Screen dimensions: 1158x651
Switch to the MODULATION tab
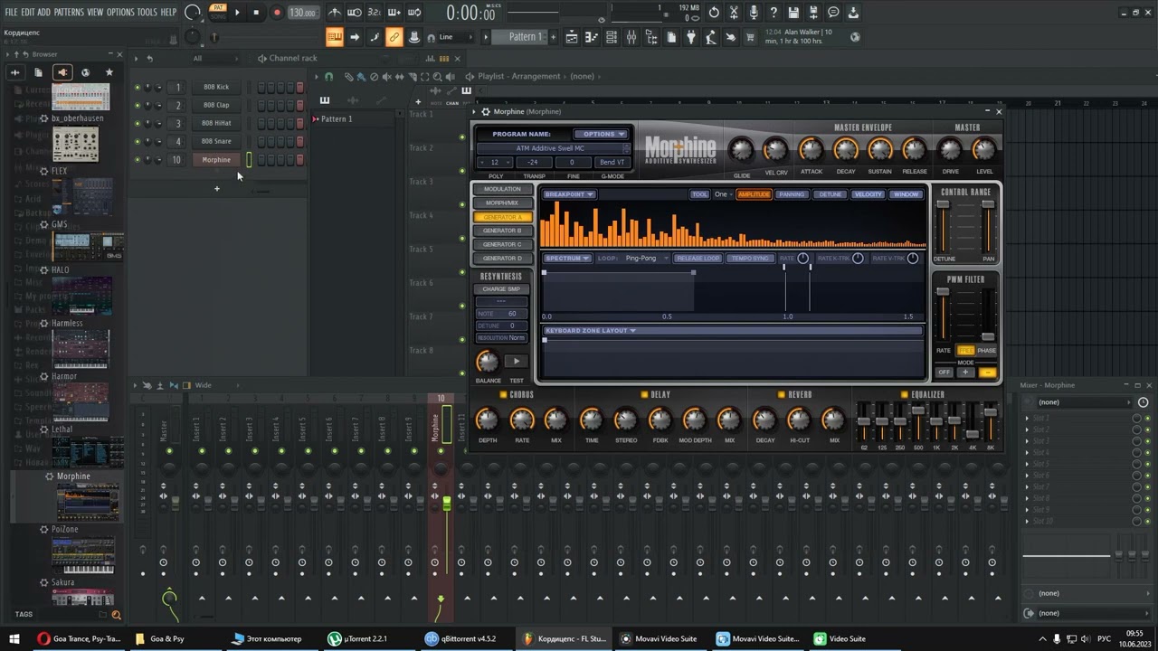click(x=502, y=189)
